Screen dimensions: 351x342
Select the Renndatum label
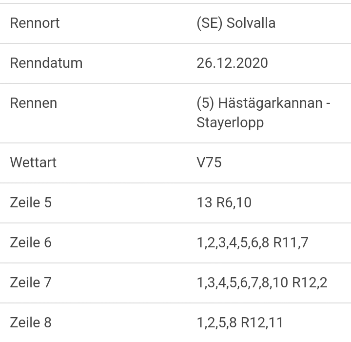point(46,63)
